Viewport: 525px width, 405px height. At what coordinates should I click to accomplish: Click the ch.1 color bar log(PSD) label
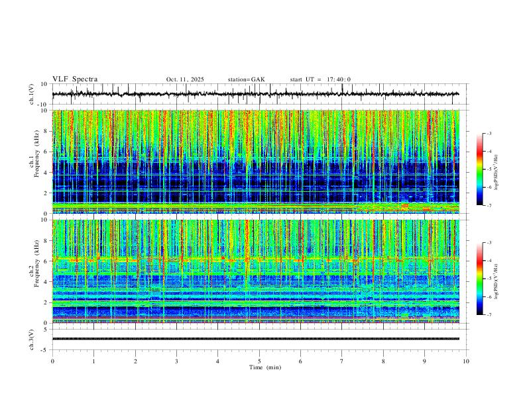[496, 173]
